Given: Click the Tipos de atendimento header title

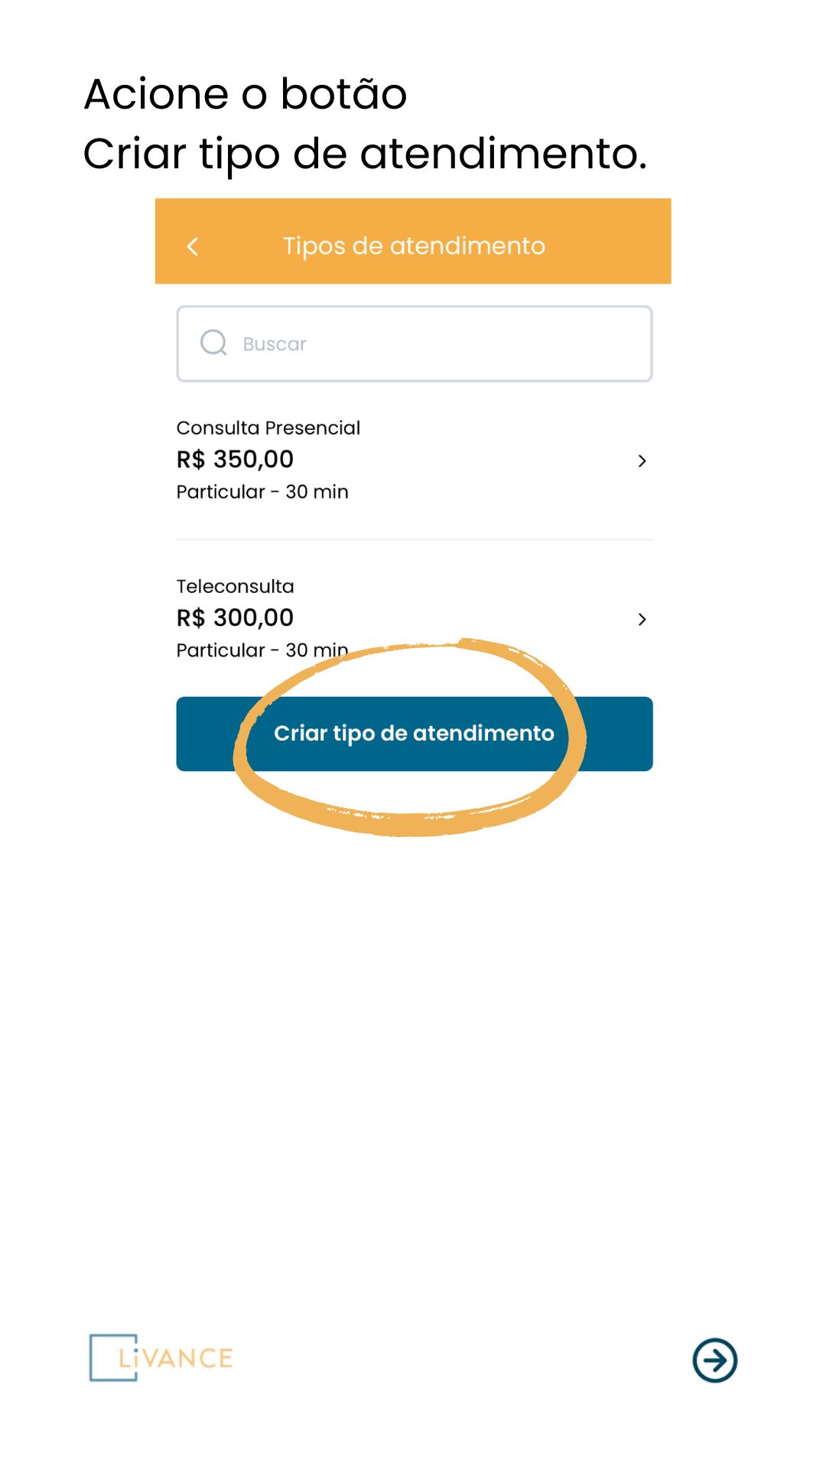Looking at the screenshot, I should pyautogui.click(x=414, y=246).
